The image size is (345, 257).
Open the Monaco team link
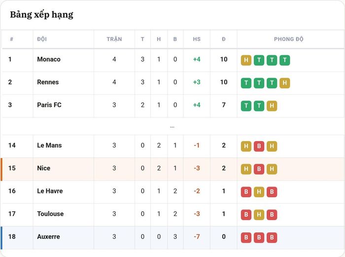tap(49, 59)
